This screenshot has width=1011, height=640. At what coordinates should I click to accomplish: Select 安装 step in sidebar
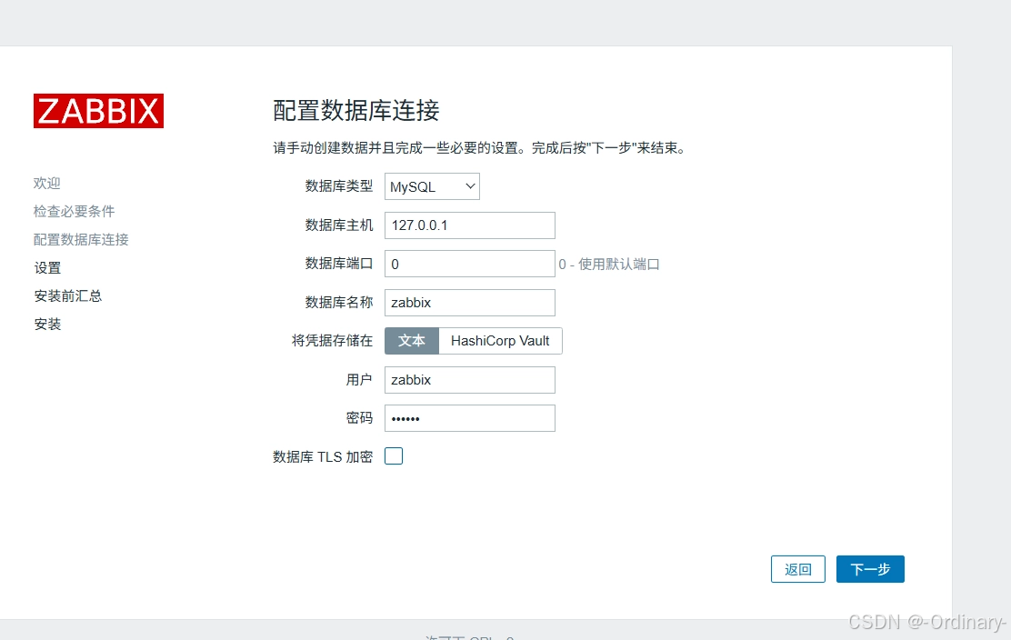47,325
